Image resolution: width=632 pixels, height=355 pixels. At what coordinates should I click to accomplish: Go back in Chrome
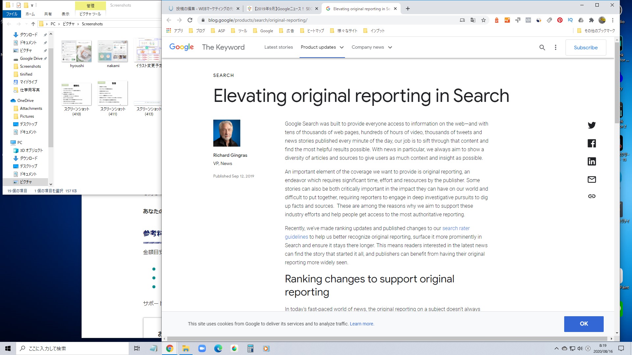169,20
